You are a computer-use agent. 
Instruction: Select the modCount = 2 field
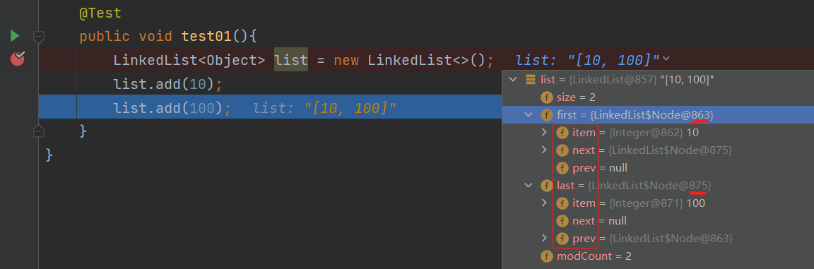[659, 256]
